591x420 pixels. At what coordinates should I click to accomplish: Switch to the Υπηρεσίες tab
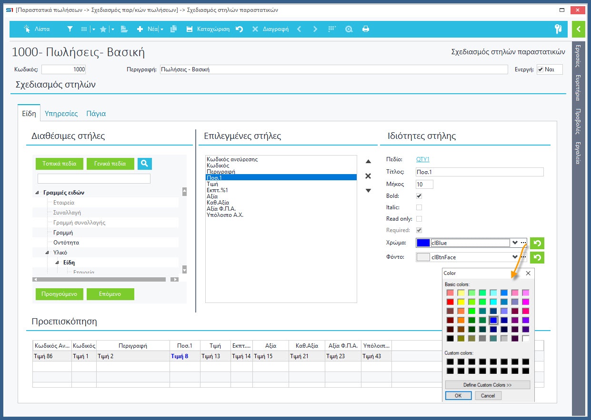(x=61, y=114)
